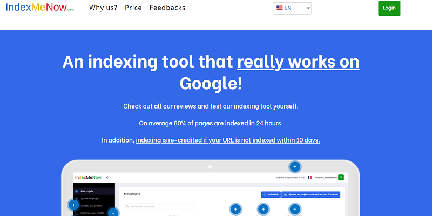Collapse the sidebar chevron in the dashboard preview

click(107, 178)
